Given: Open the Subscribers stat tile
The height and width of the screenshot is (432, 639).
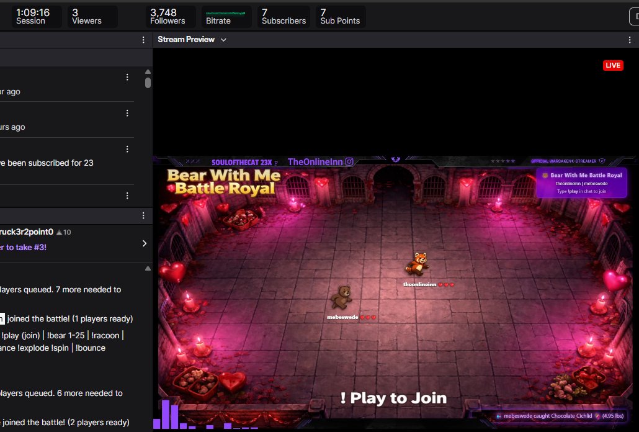Looking at the screenshot, I should pos(284,17).
